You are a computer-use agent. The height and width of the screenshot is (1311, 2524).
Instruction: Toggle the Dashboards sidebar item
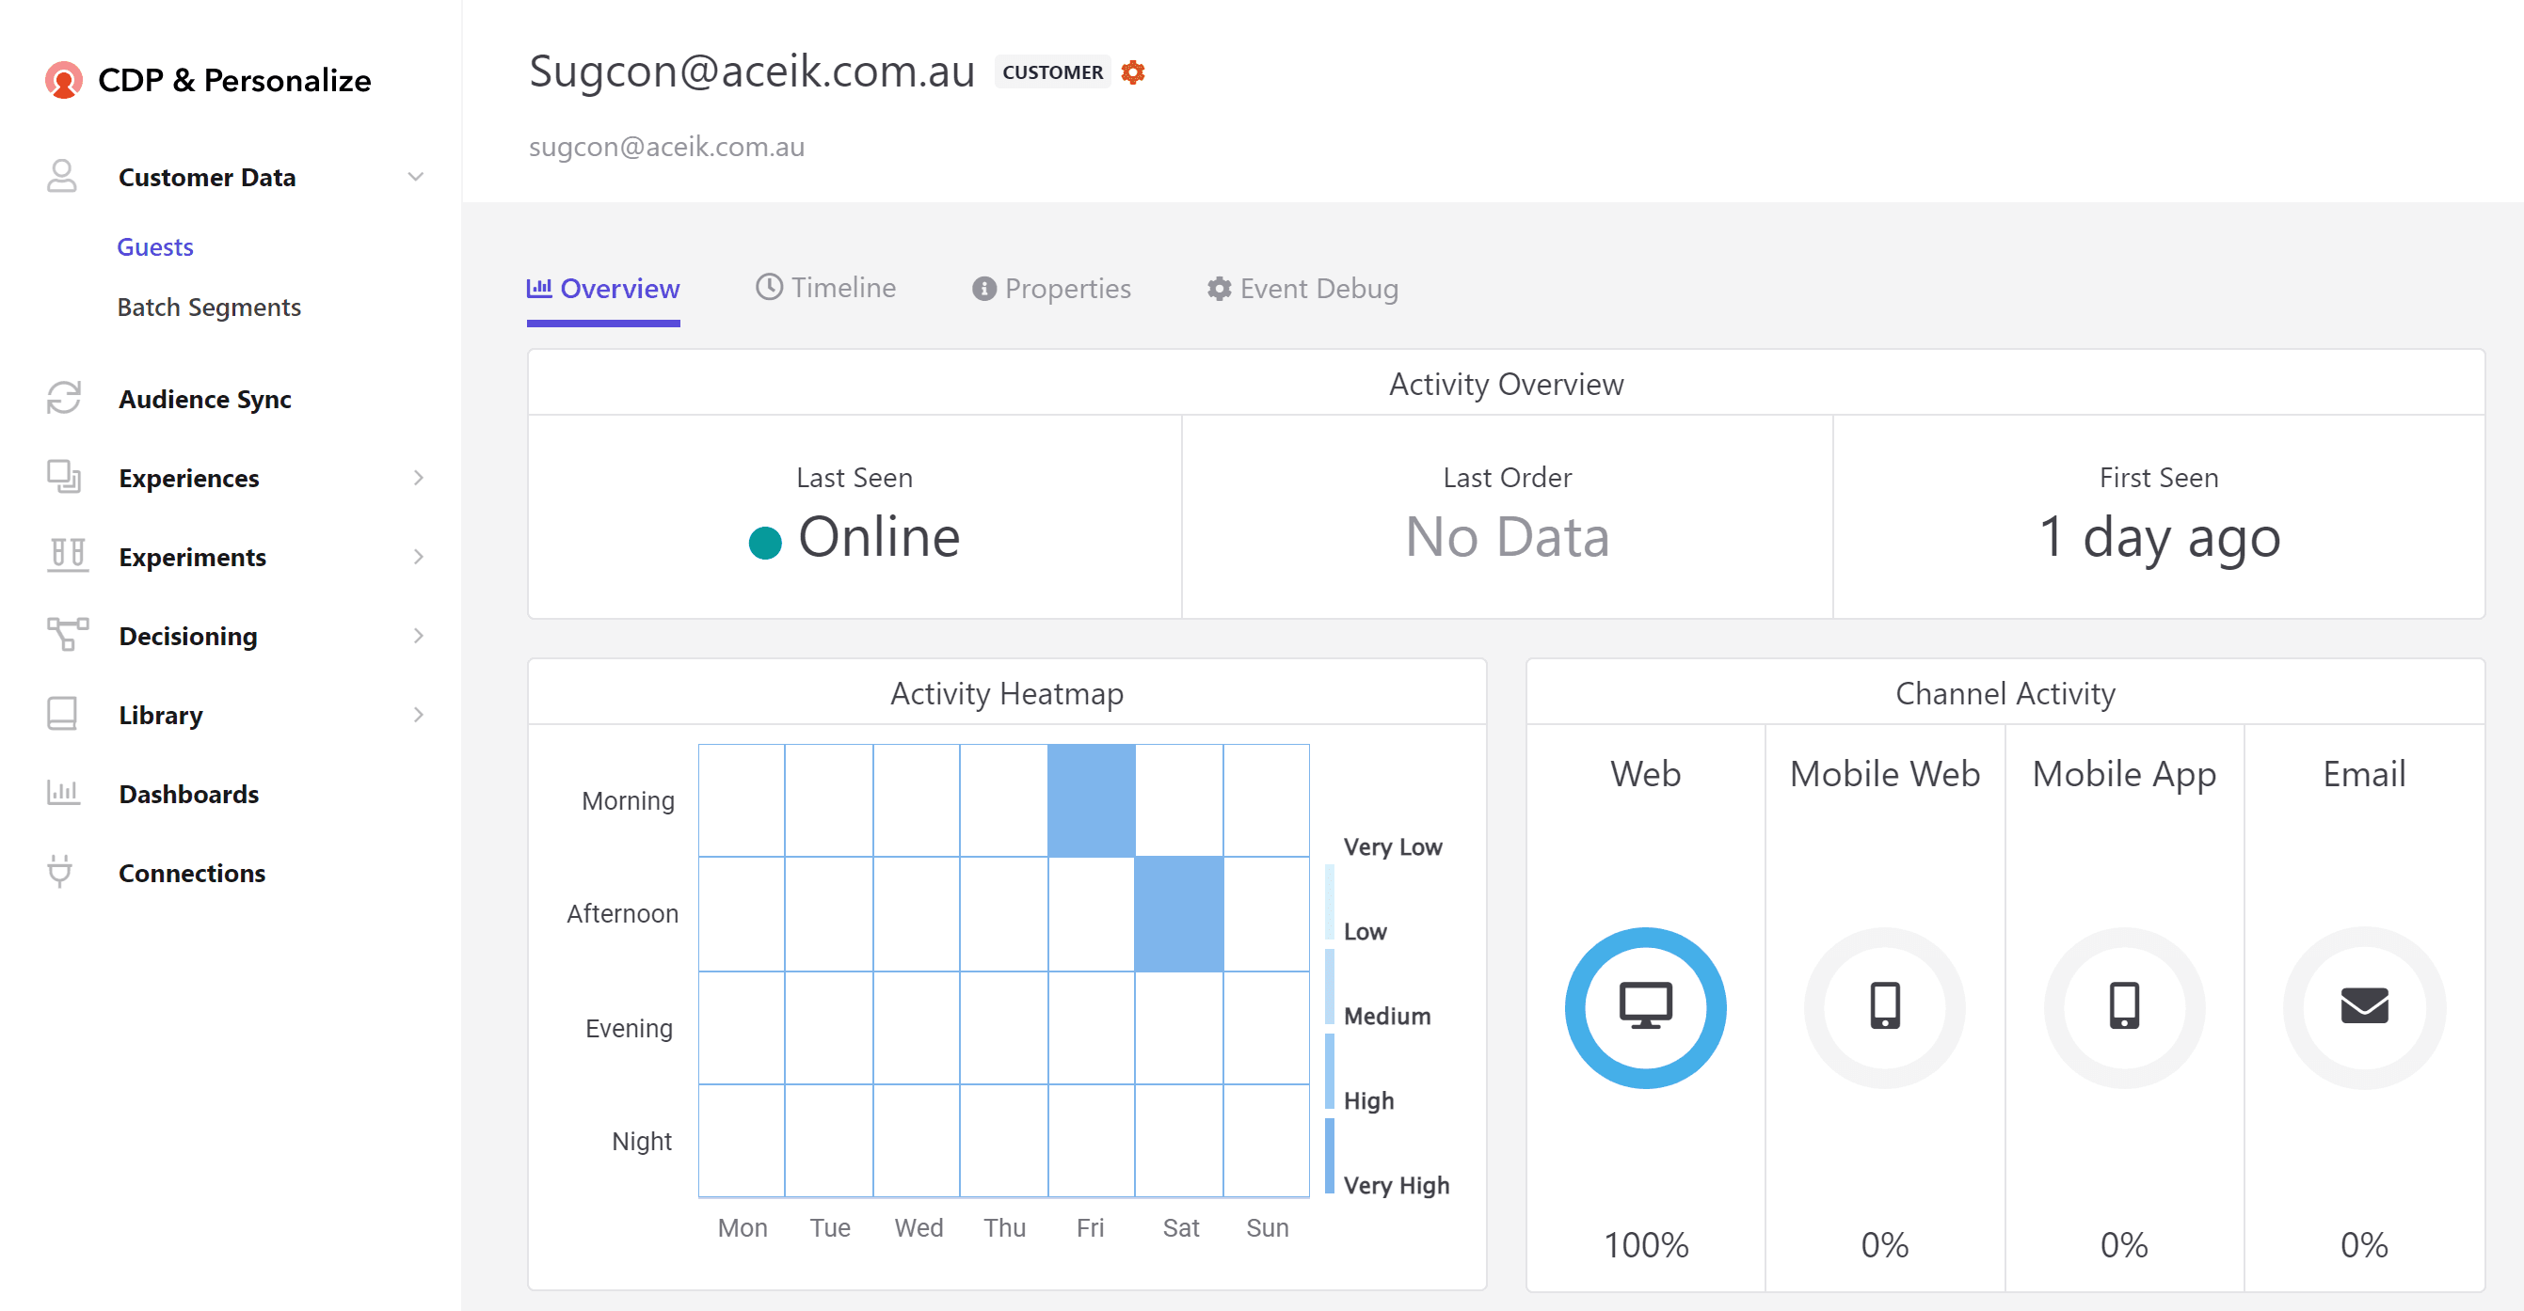click(x=188, y=792)
